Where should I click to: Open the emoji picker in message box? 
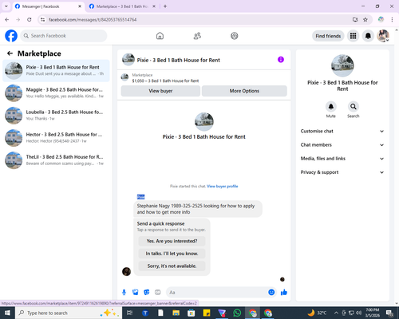tap(271, 293)
